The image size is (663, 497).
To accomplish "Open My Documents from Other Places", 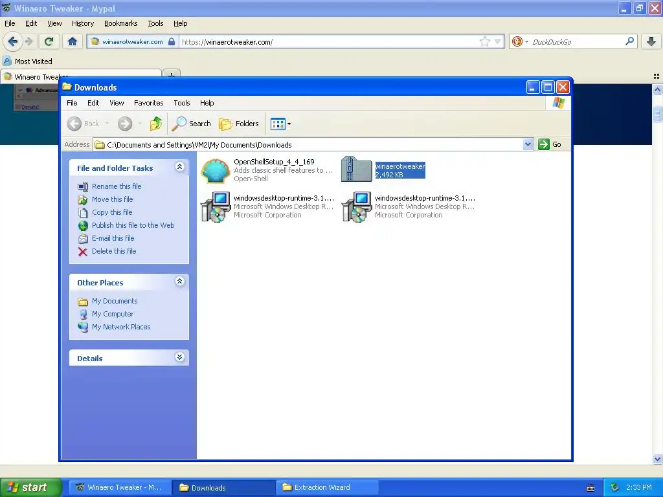I will [115, 301].
